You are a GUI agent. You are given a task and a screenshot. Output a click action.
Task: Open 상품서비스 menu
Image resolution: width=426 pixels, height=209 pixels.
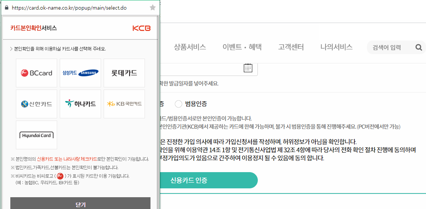pos(190,47)
